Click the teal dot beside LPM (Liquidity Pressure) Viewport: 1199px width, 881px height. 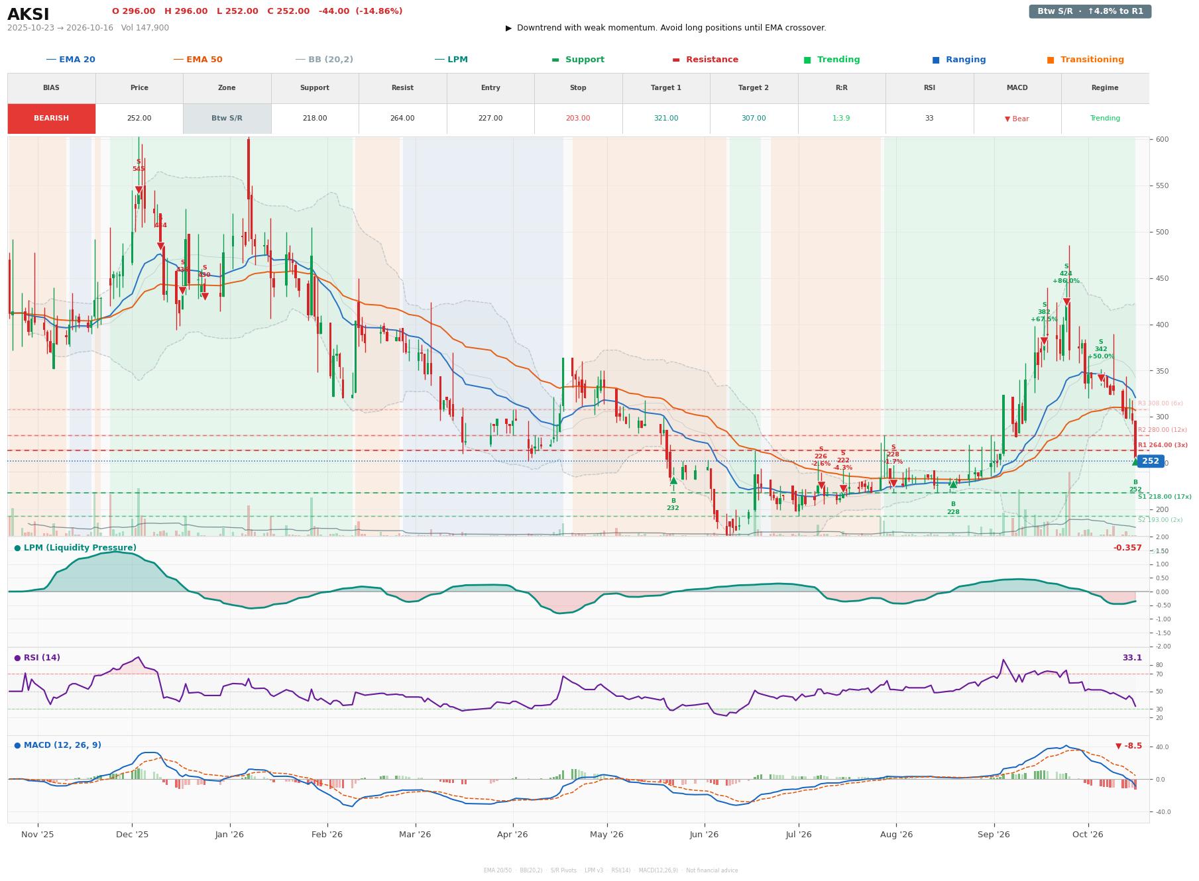17,548
